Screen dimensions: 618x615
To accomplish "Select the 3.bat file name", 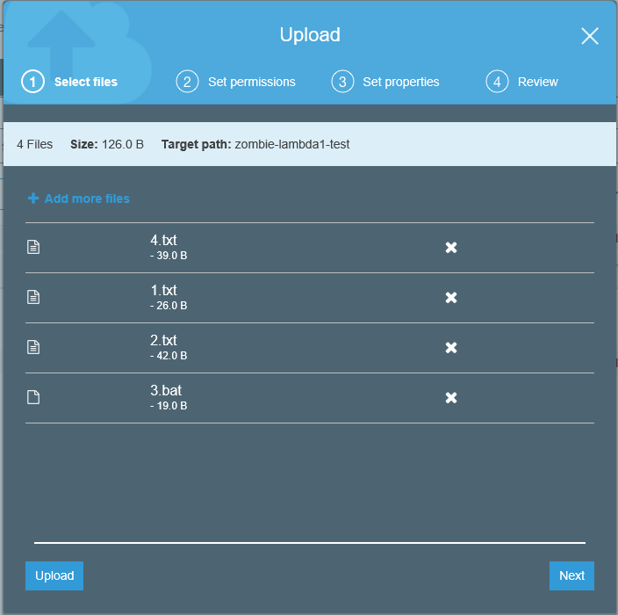I will click(166, 390).
